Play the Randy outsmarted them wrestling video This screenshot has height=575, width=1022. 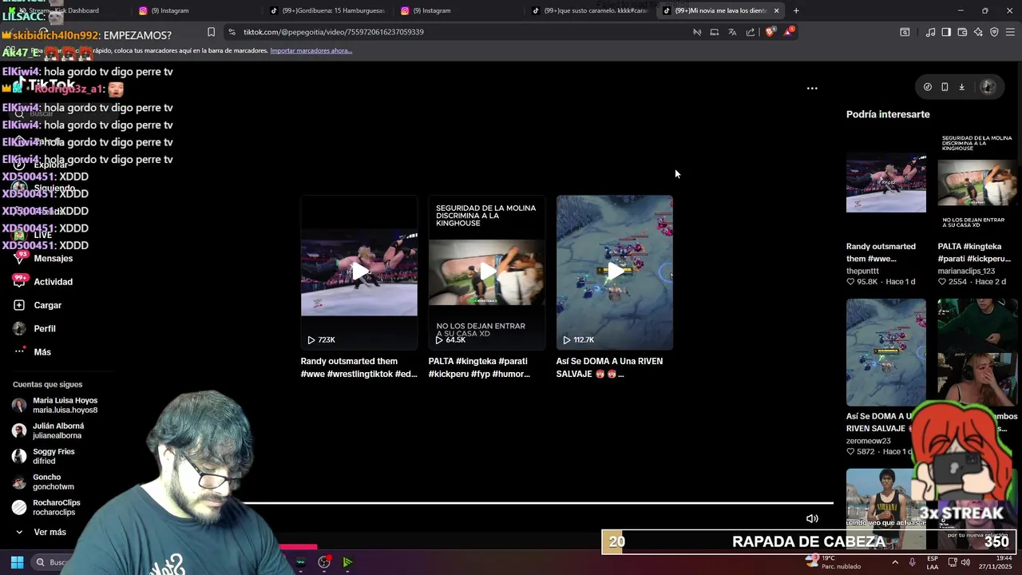[x=359, y=272]
